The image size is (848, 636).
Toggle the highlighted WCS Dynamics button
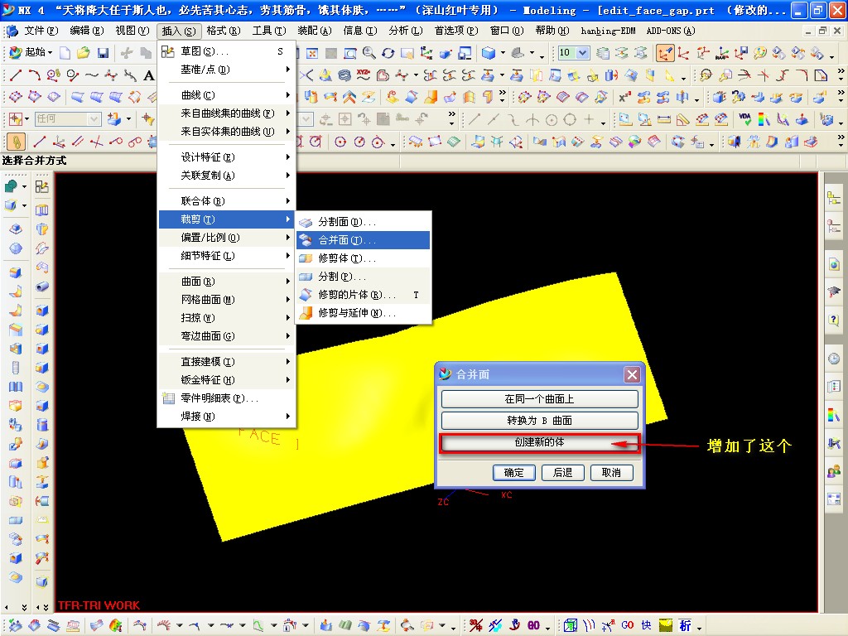click(x=665, y=52)
